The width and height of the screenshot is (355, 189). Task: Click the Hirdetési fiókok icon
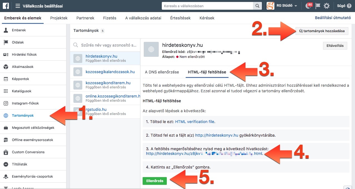pos(6,55)
